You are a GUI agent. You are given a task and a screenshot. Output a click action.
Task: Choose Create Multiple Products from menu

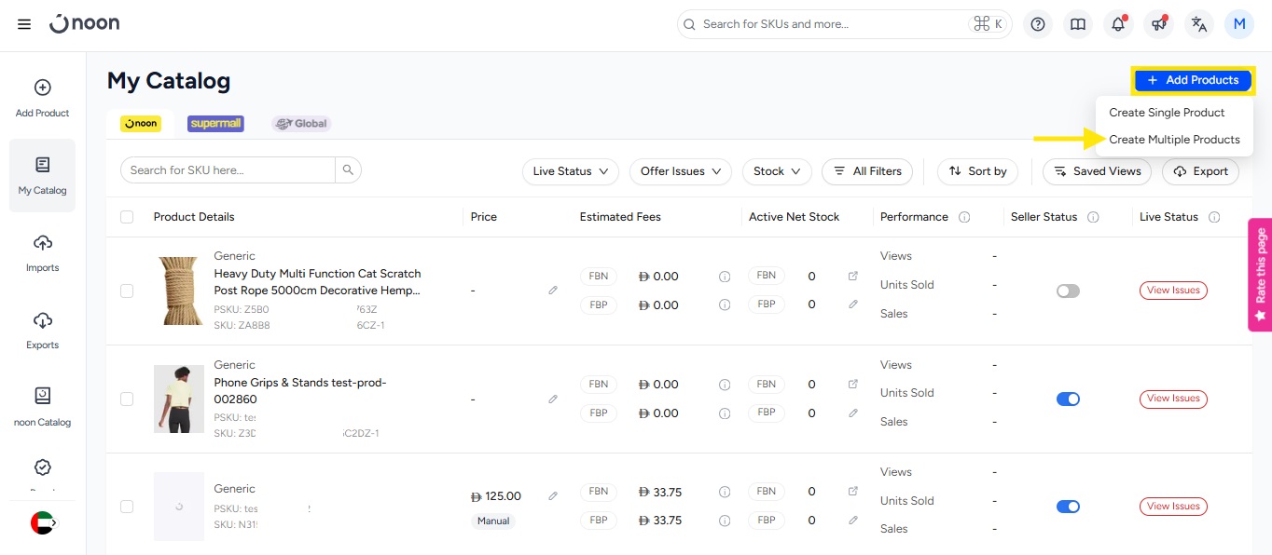pyautogui.click(x=1174, y=140)
